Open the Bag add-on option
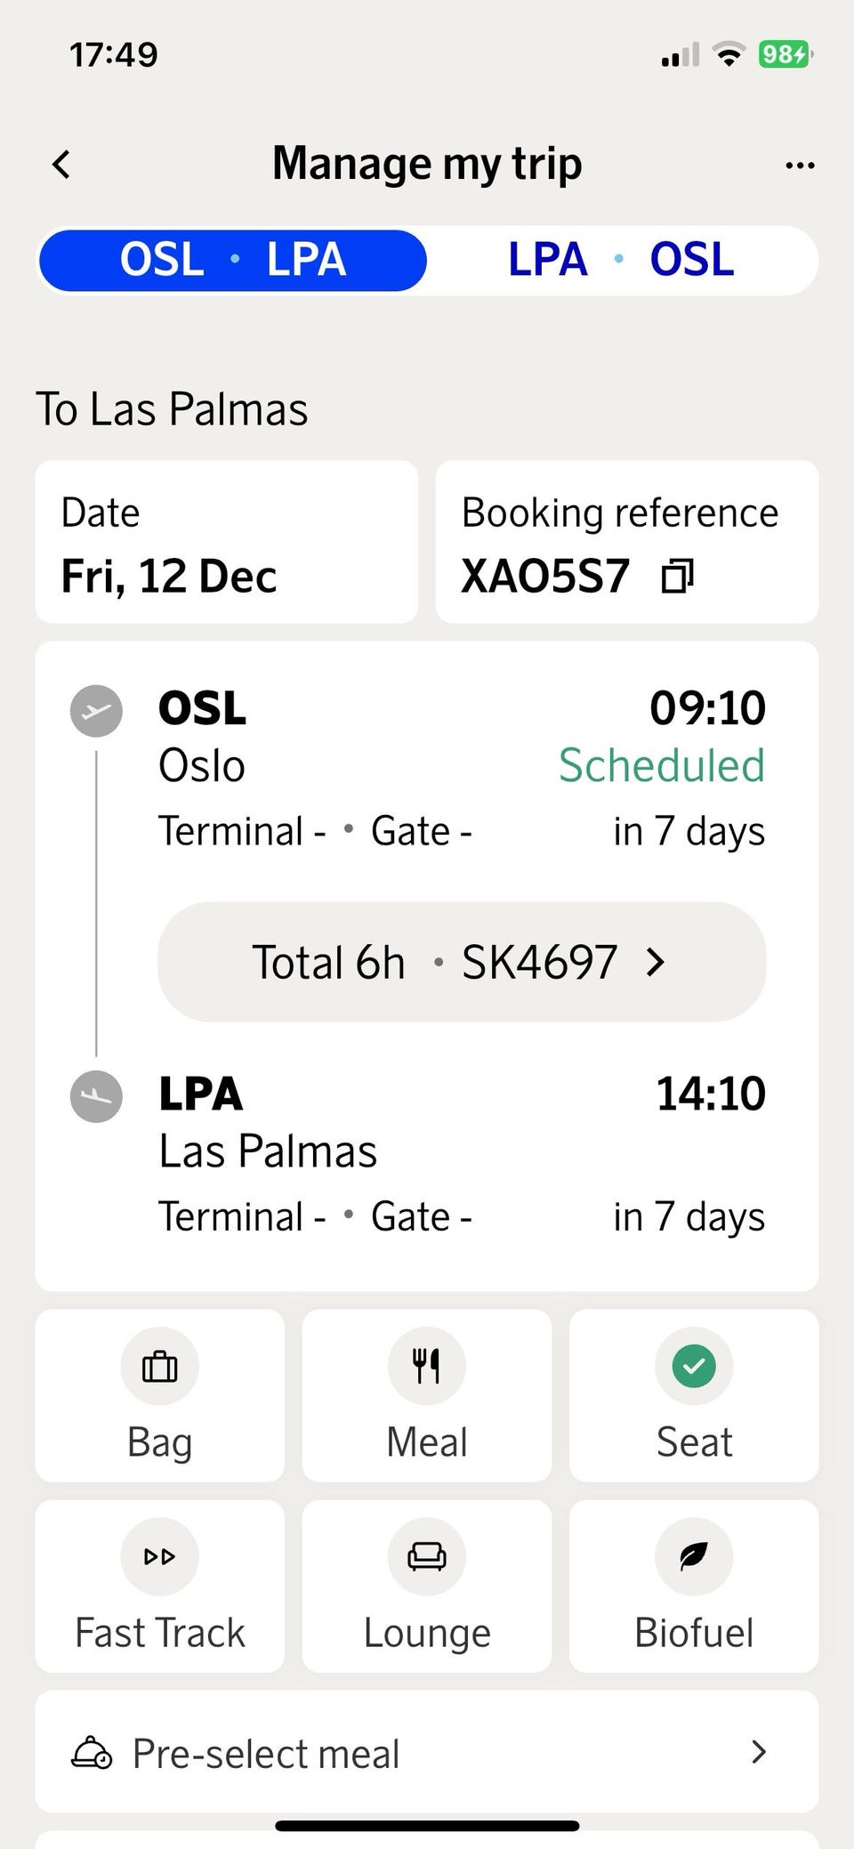Image resolution: width=854 pixels, height=1849 pixels. [x=160, y=1394]
